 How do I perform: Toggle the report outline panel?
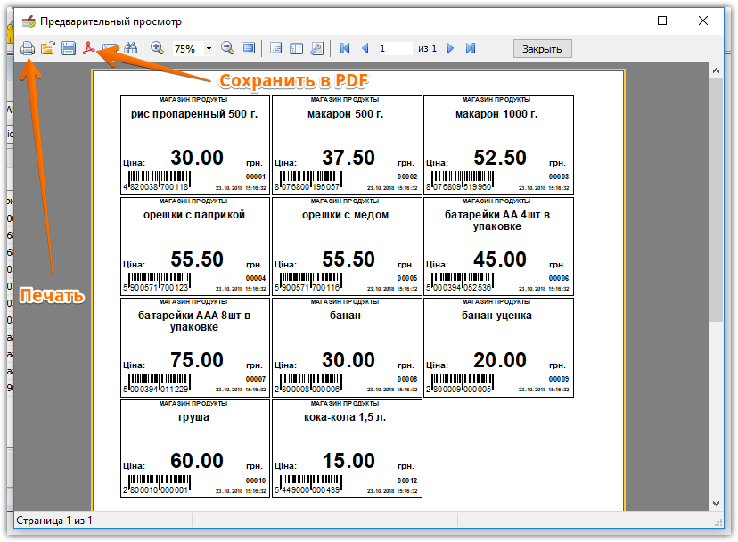point(275,48)
